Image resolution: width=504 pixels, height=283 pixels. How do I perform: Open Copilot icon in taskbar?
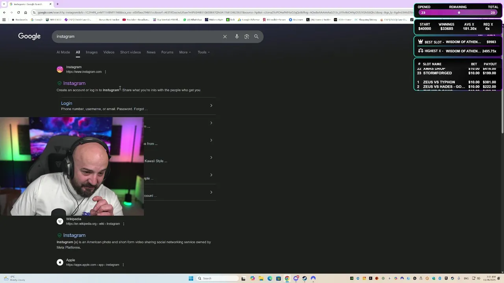(252, 278)
